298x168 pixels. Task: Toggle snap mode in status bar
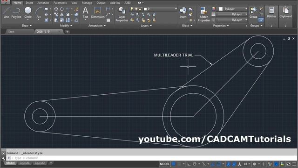pyautogui.click(x=179, y=164)
